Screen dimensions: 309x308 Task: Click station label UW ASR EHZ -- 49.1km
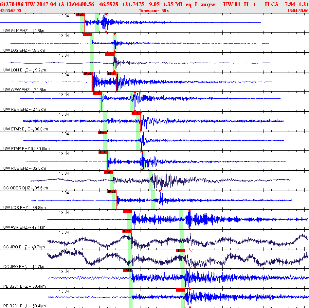tap(24, 227)
